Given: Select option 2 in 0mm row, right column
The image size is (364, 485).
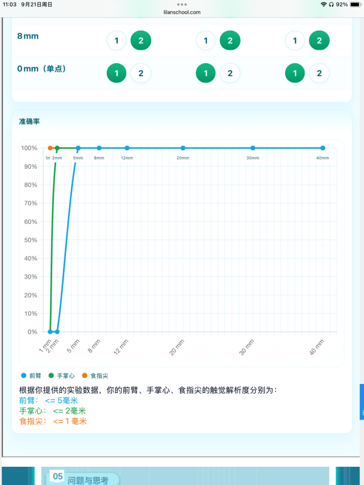Looking at the screenshot, I should [x=319, y=74].
